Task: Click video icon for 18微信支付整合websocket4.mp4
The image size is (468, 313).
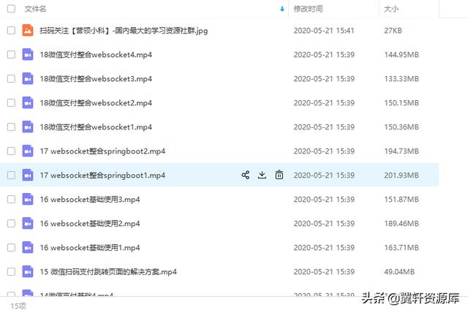Action: coord(28,54)
